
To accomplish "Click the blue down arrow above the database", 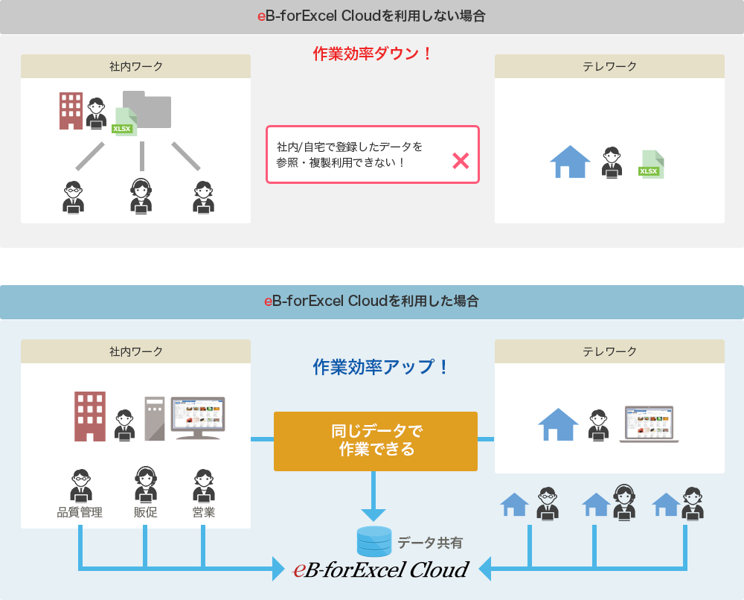I will tap(373, 497).
